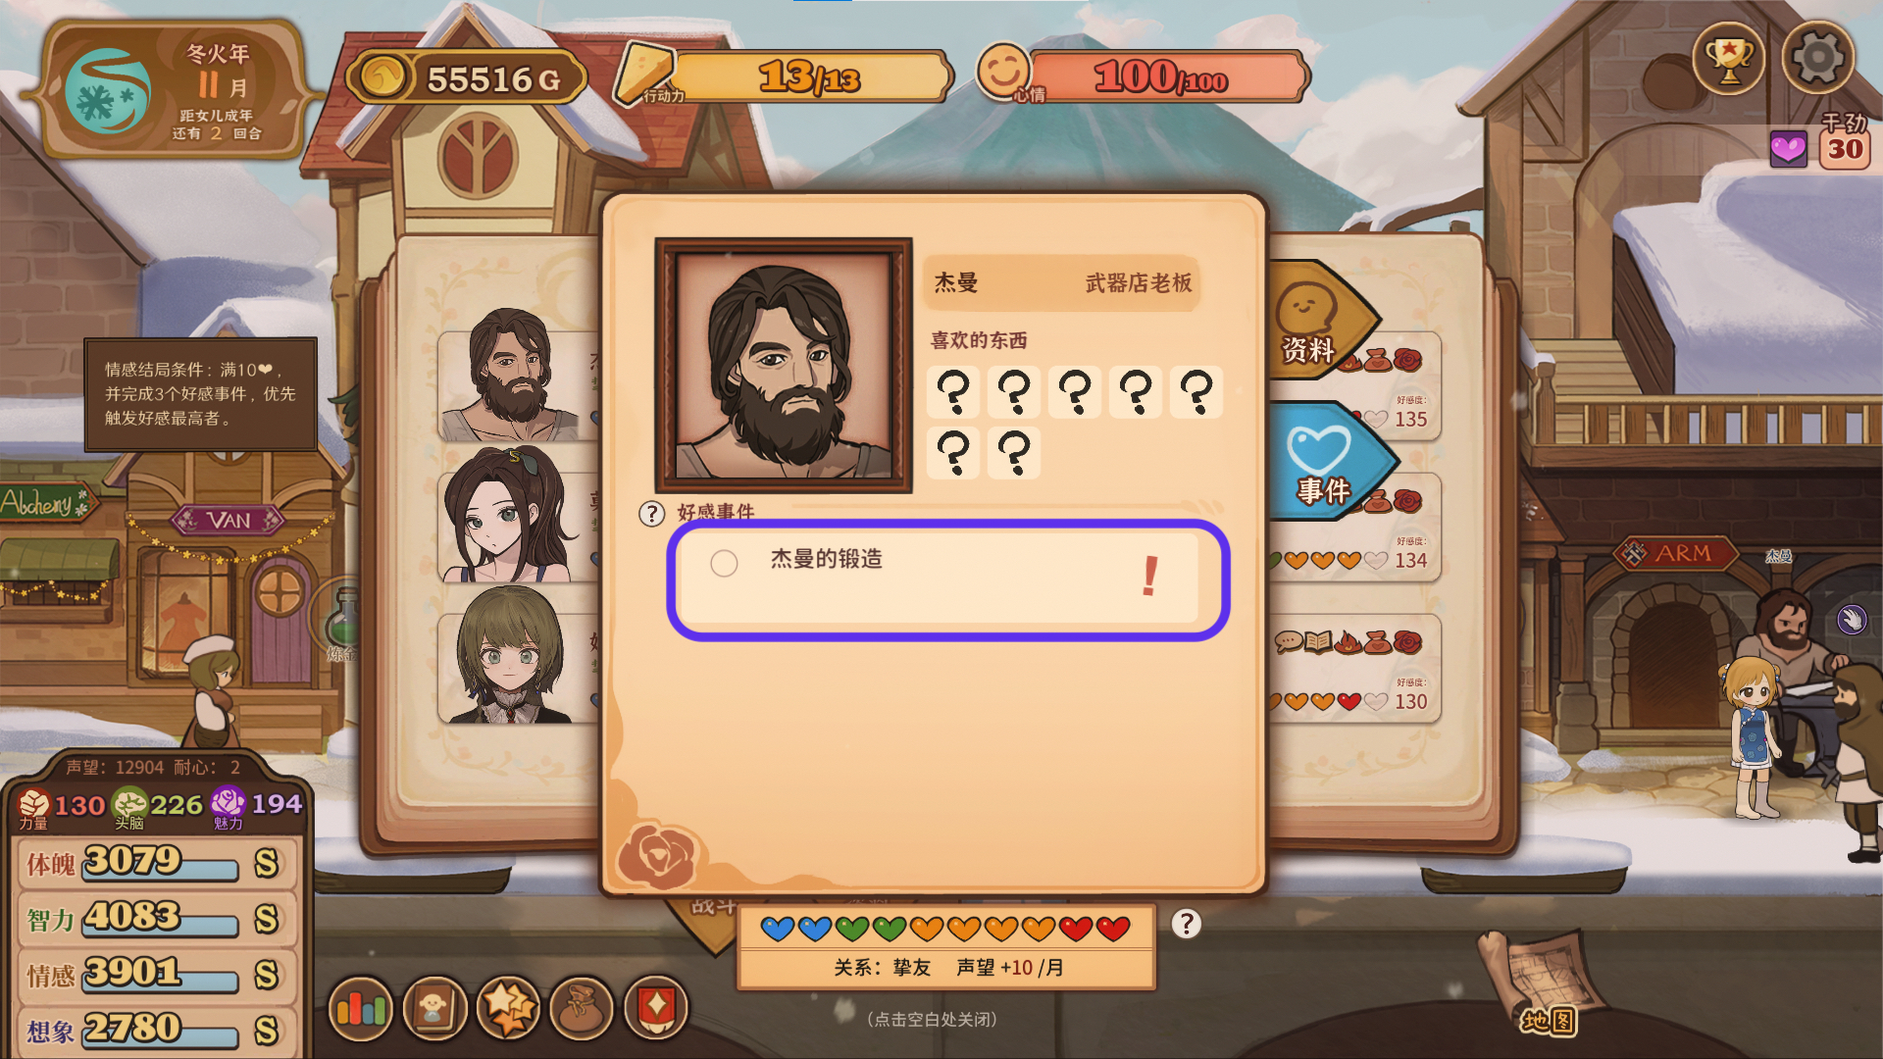Click the stars skills icon
The height and width of the screenshot is (1059, 1883).
tap(508, 1008)
